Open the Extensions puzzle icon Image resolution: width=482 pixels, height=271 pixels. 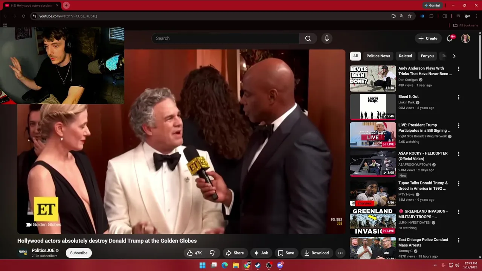[432, 16]
